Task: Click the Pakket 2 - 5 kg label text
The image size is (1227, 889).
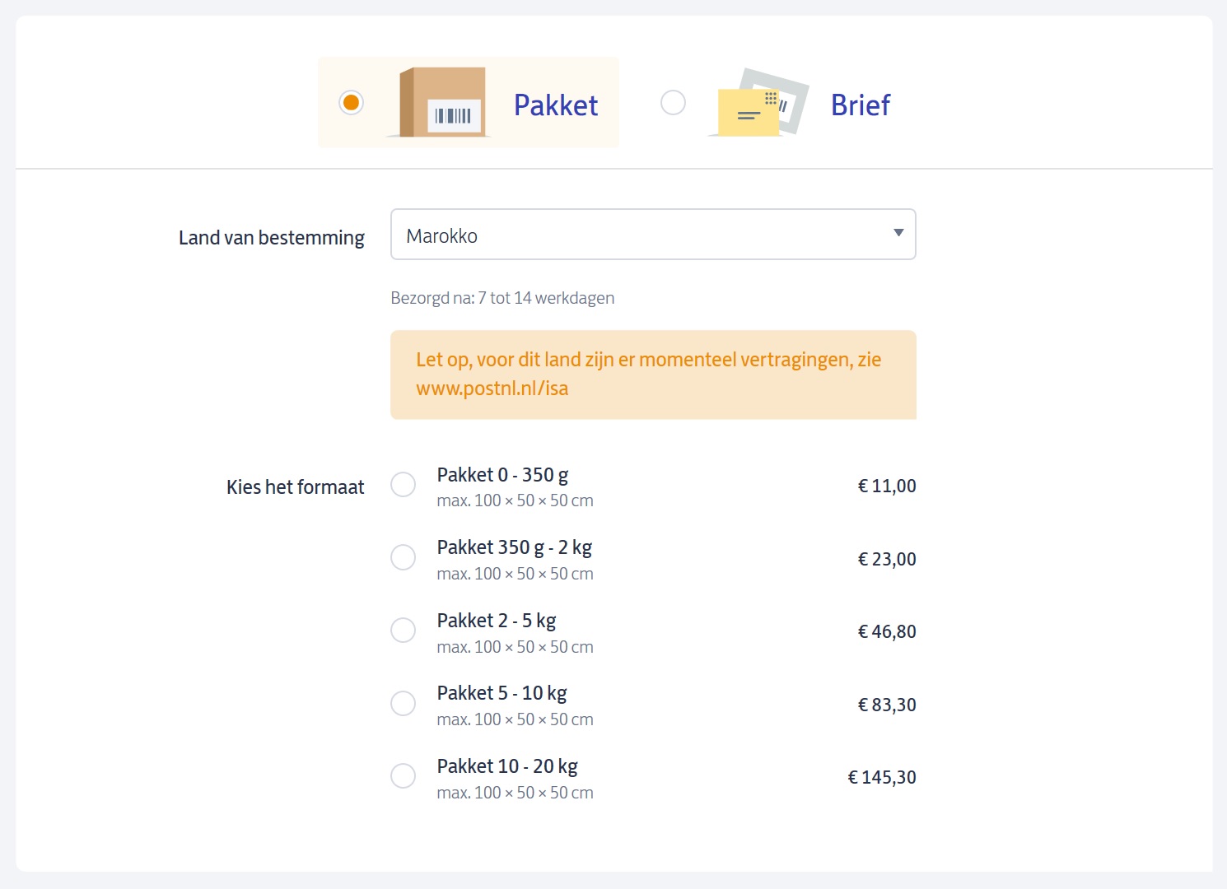Action: (497, 621)
